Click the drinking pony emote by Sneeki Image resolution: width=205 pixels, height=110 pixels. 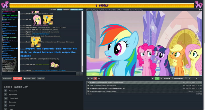[x=36, y=42]
